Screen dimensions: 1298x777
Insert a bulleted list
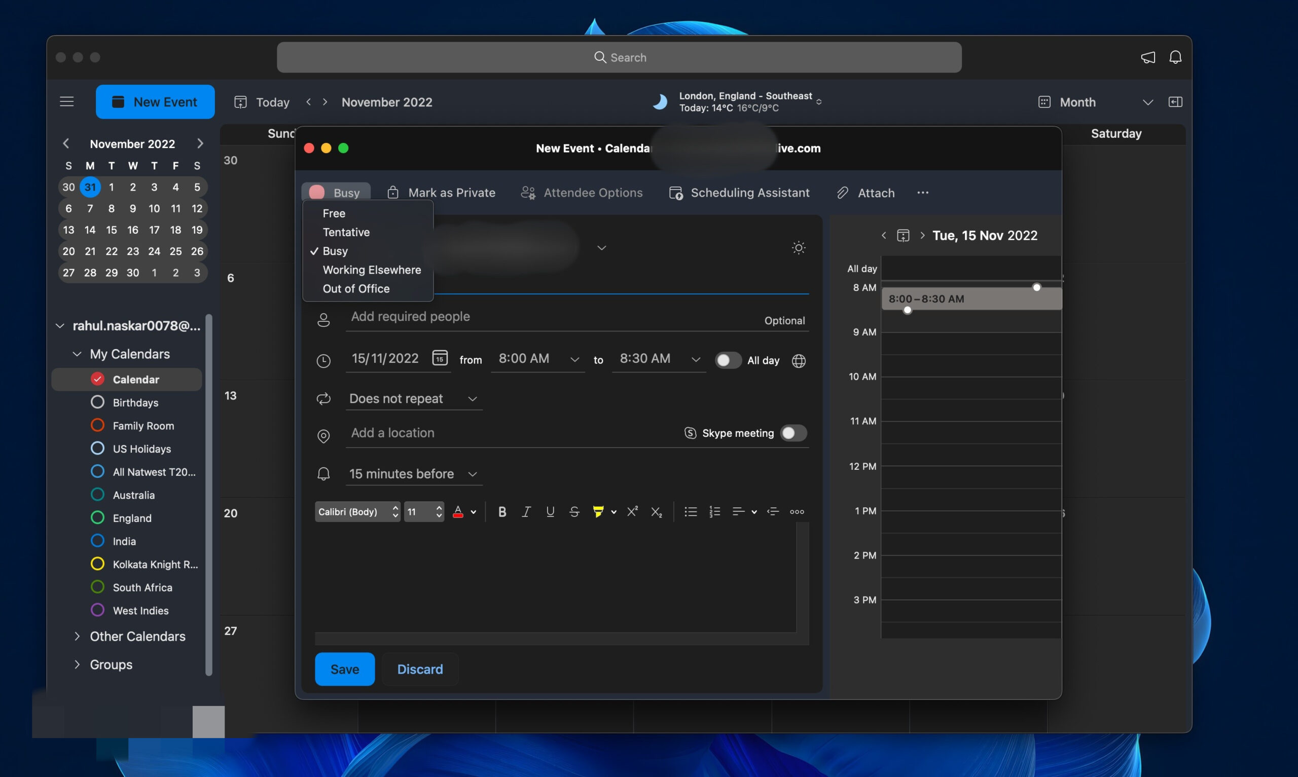[691, 511]
